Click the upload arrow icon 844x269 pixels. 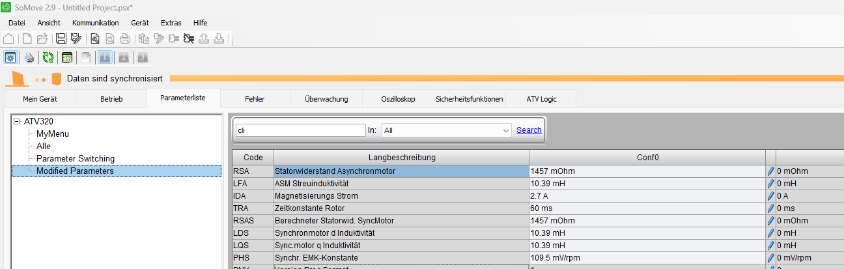(x=204, y=38)
